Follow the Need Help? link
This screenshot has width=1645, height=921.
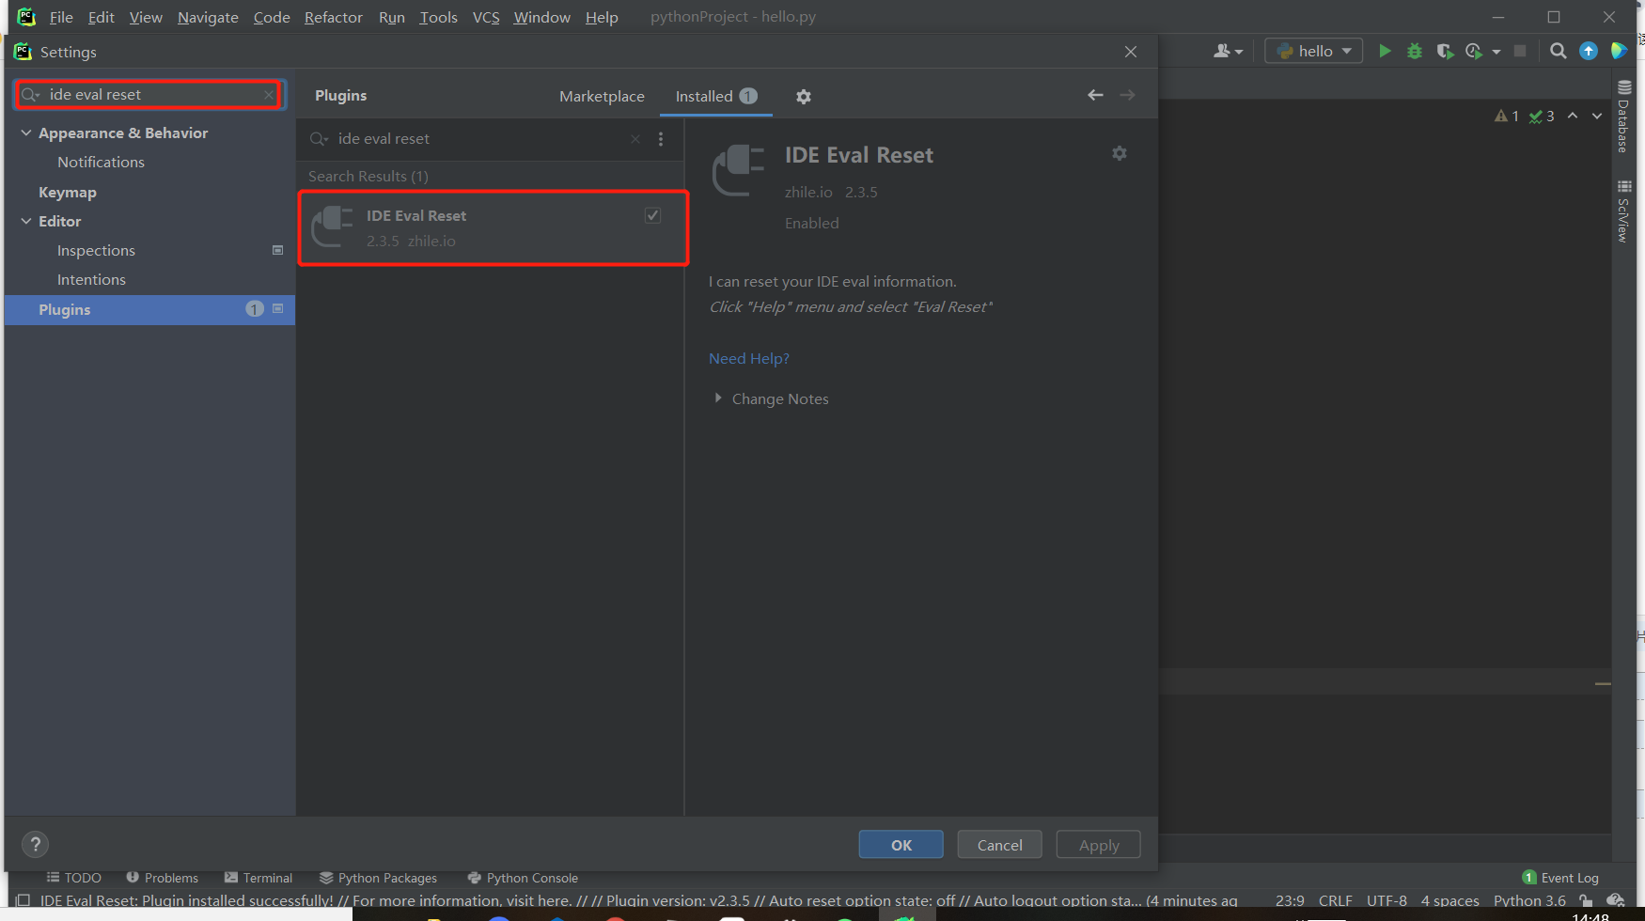tap(749, 358)
